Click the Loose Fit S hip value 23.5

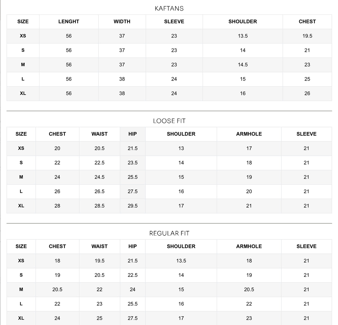pos(133,163)
